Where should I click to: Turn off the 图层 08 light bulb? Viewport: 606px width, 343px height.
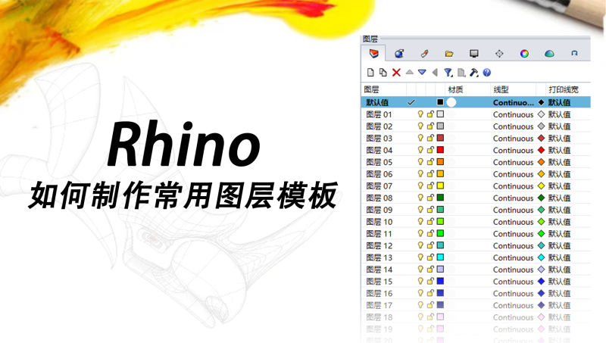420,198
